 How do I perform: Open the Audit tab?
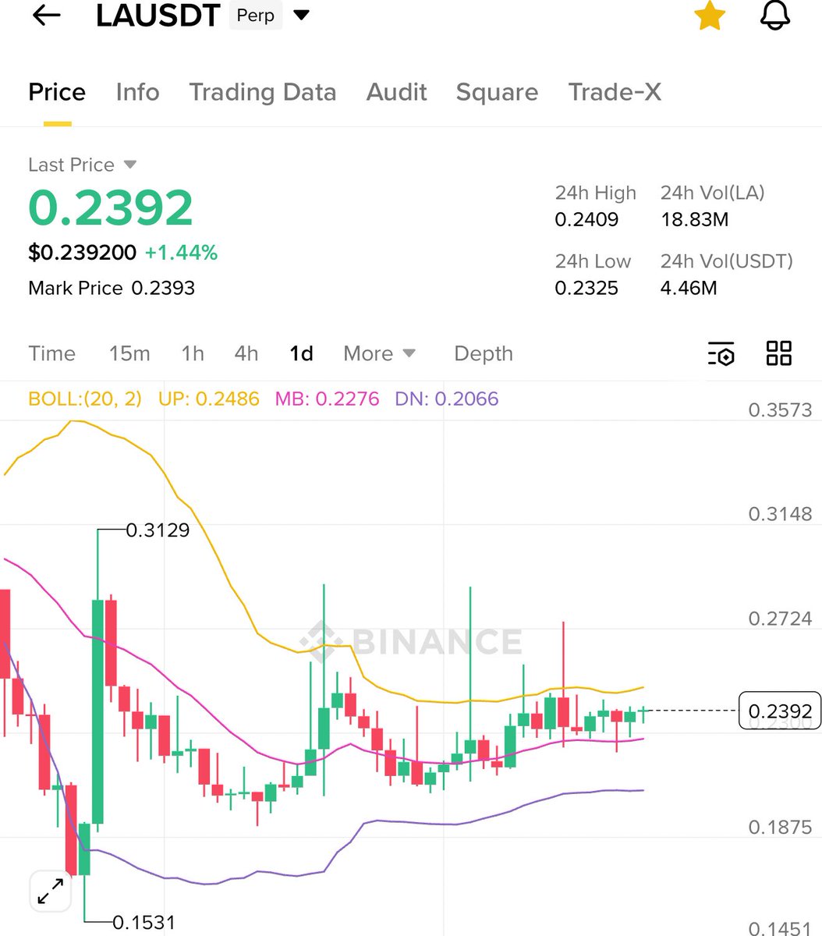click(x=396, y=92)
